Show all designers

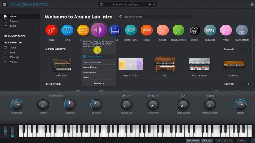coord(229,84)
